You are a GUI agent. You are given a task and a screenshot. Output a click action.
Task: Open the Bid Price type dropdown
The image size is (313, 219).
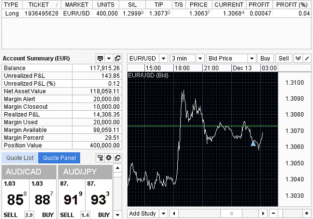[252, 59]
